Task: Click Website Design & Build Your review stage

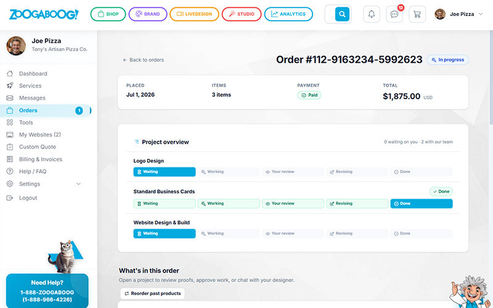Action: pos(293,233)
